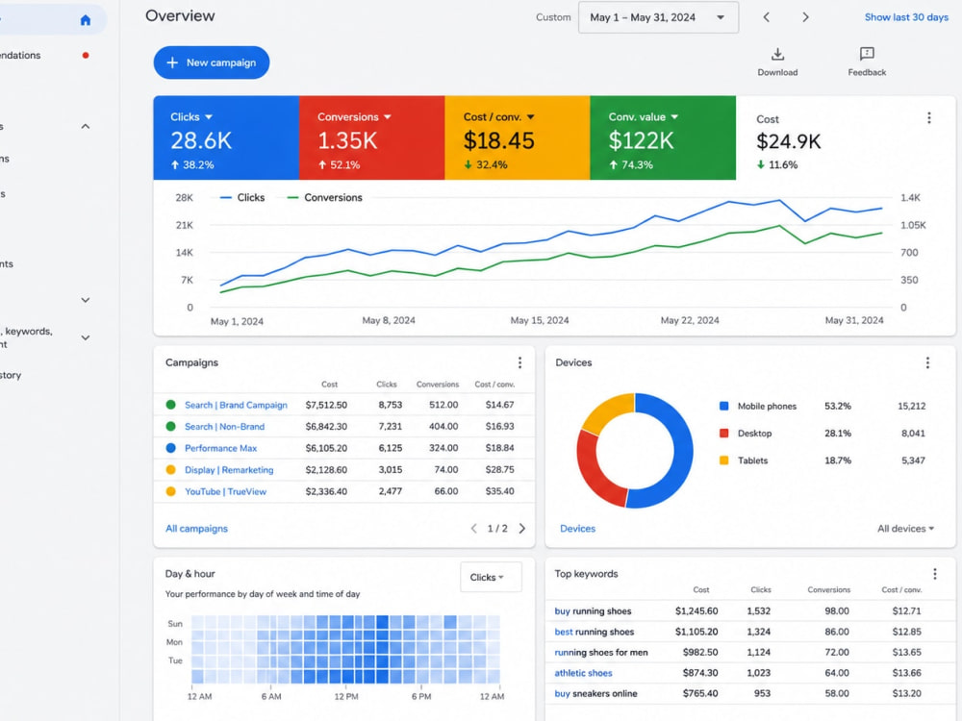Go to previous date range arrow
Image resolution: width=962 pixels, height=721 pixels.
pyautogui.click(x=767, y=17)
